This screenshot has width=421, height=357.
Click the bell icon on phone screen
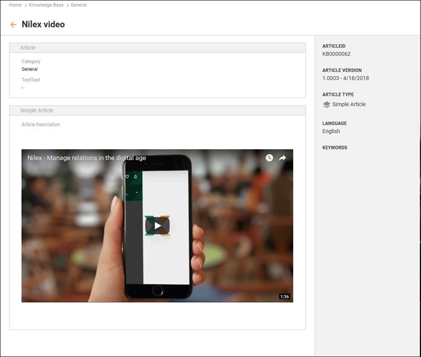(136, 177)
